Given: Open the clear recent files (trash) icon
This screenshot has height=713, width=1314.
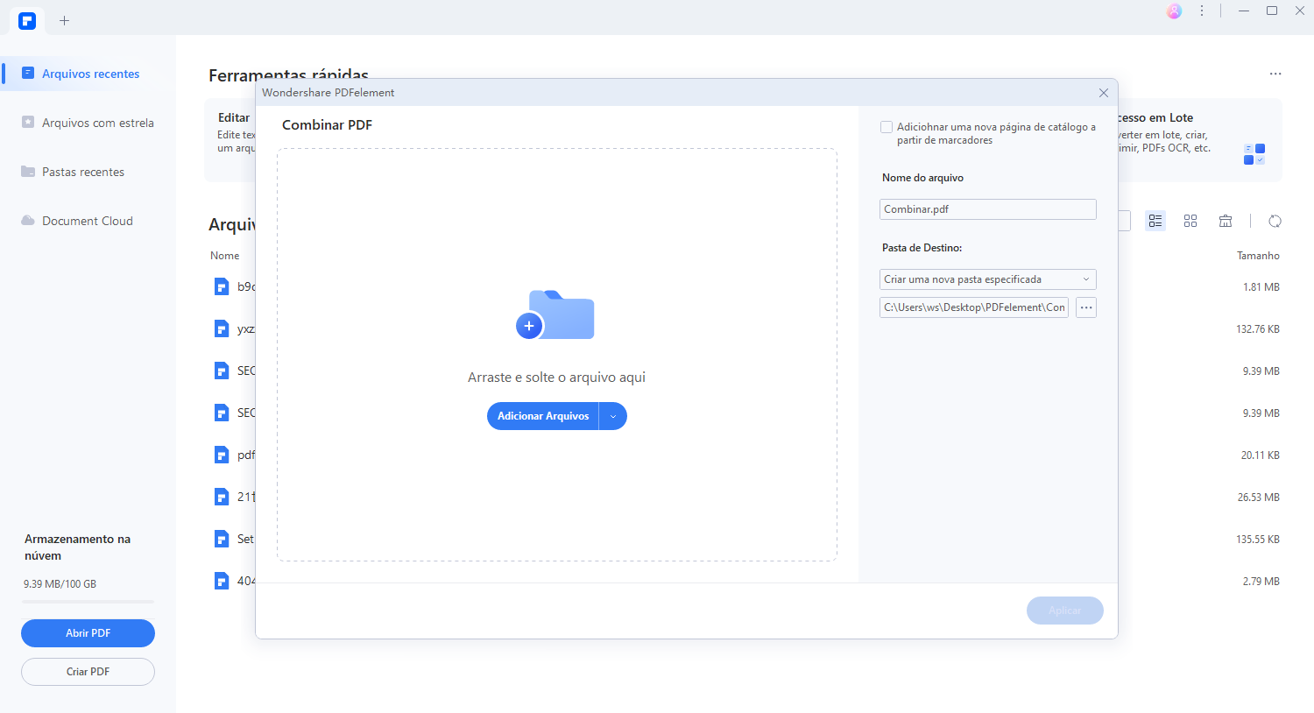Looking at the screenshot, I should [1226, 221].
